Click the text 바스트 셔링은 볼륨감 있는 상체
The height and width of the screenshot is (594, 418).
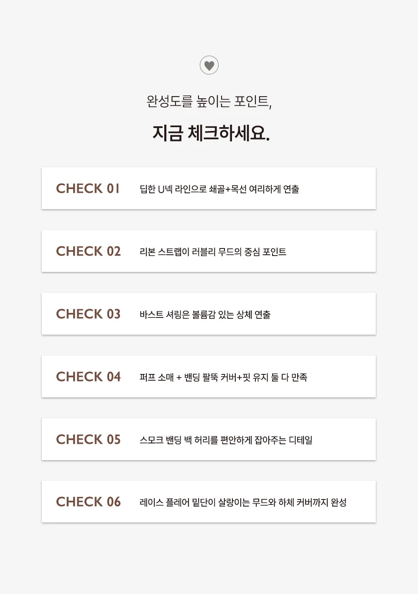tap(196, 315)
